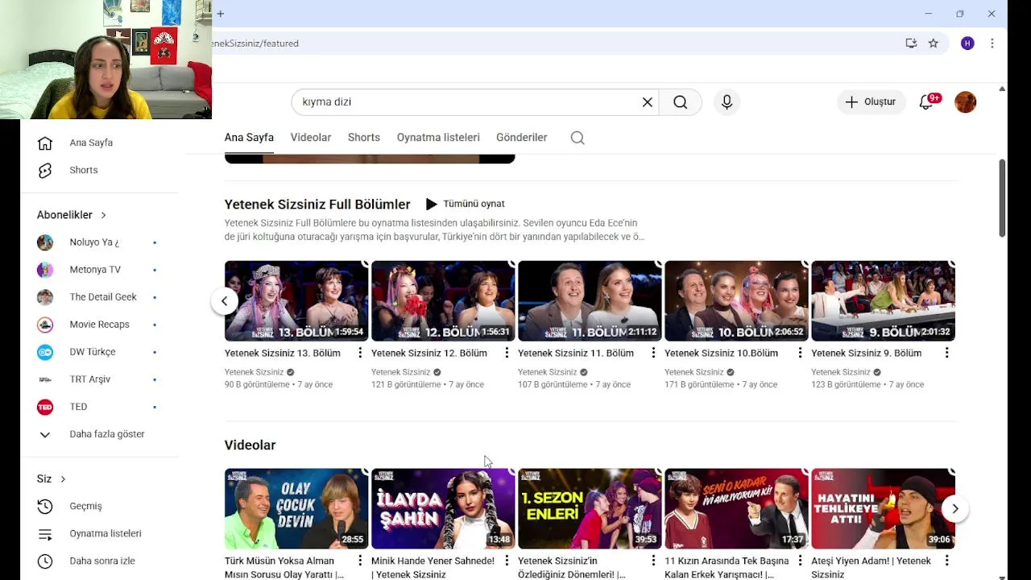Play the 12. Bölüm thumbnail
Screen dimensions: 1031x580
[x=443, y=301]
